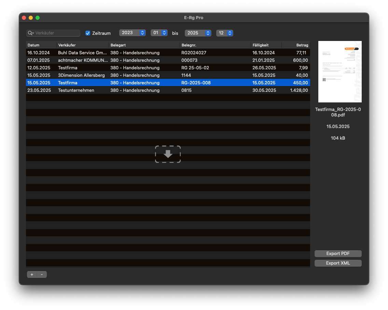
Task: Sort by the Betrag column header
Action: 295,45
